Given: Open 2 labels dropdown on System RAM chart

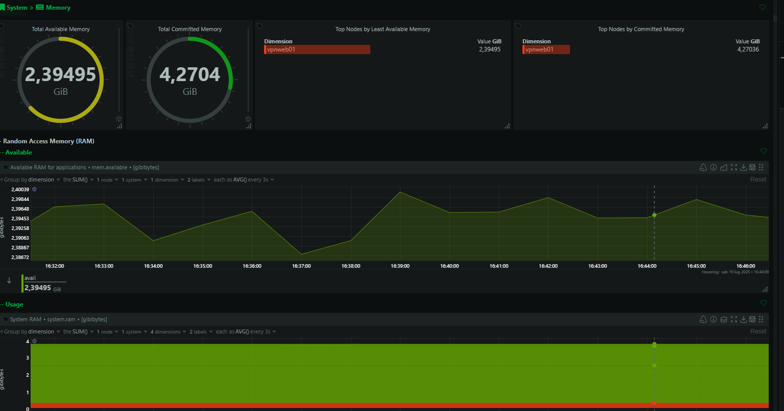Looking at the screenshot, I should [x=201, y=331].
